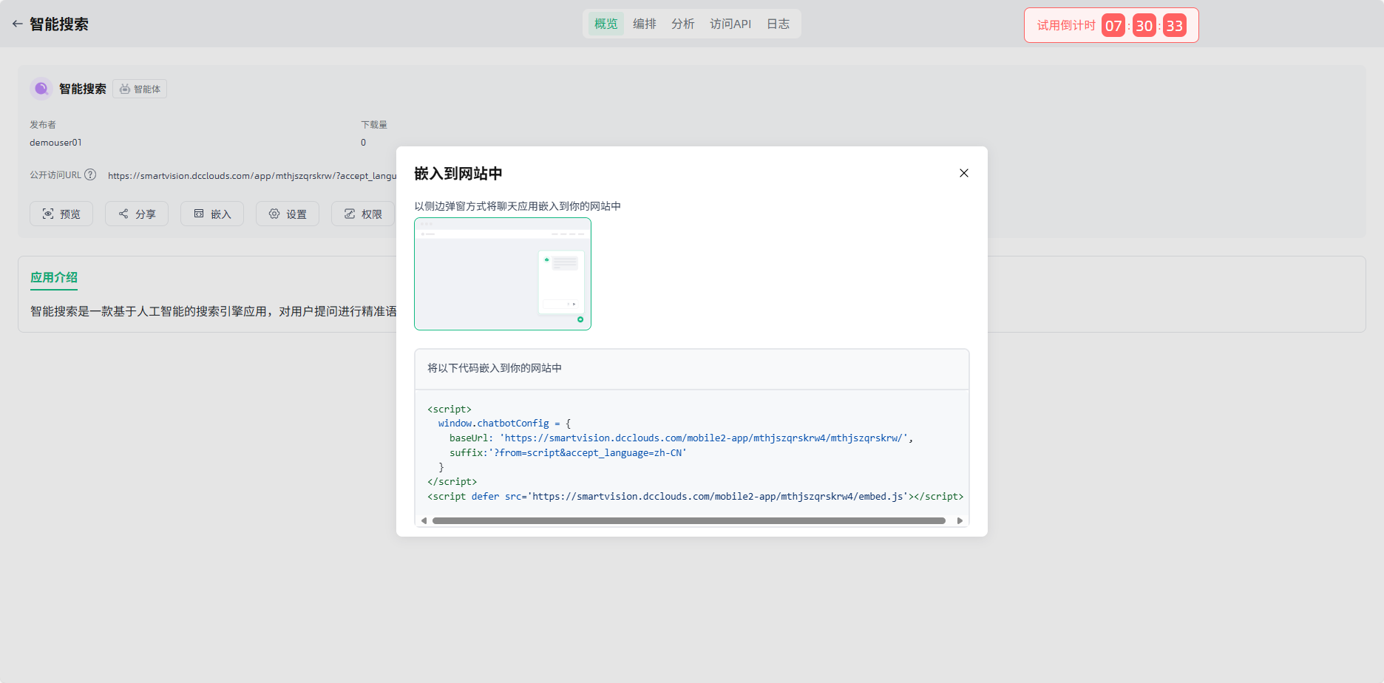Click the 嵌入到网站中 dialog title
Screen dimensions: 1384x683
coord(458,173)
